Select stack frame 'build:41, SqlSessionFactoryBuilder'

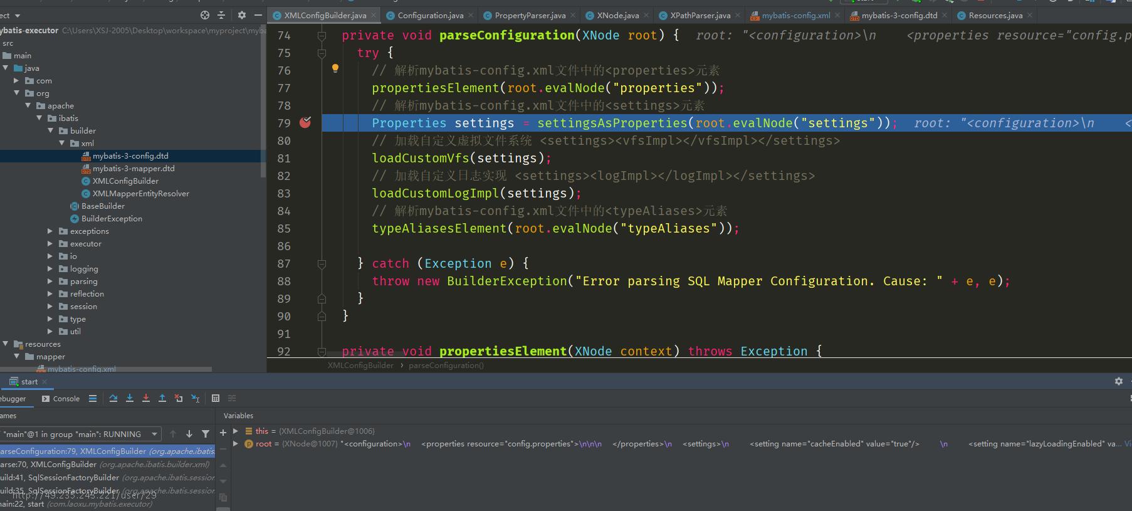[x=107, y=477]
